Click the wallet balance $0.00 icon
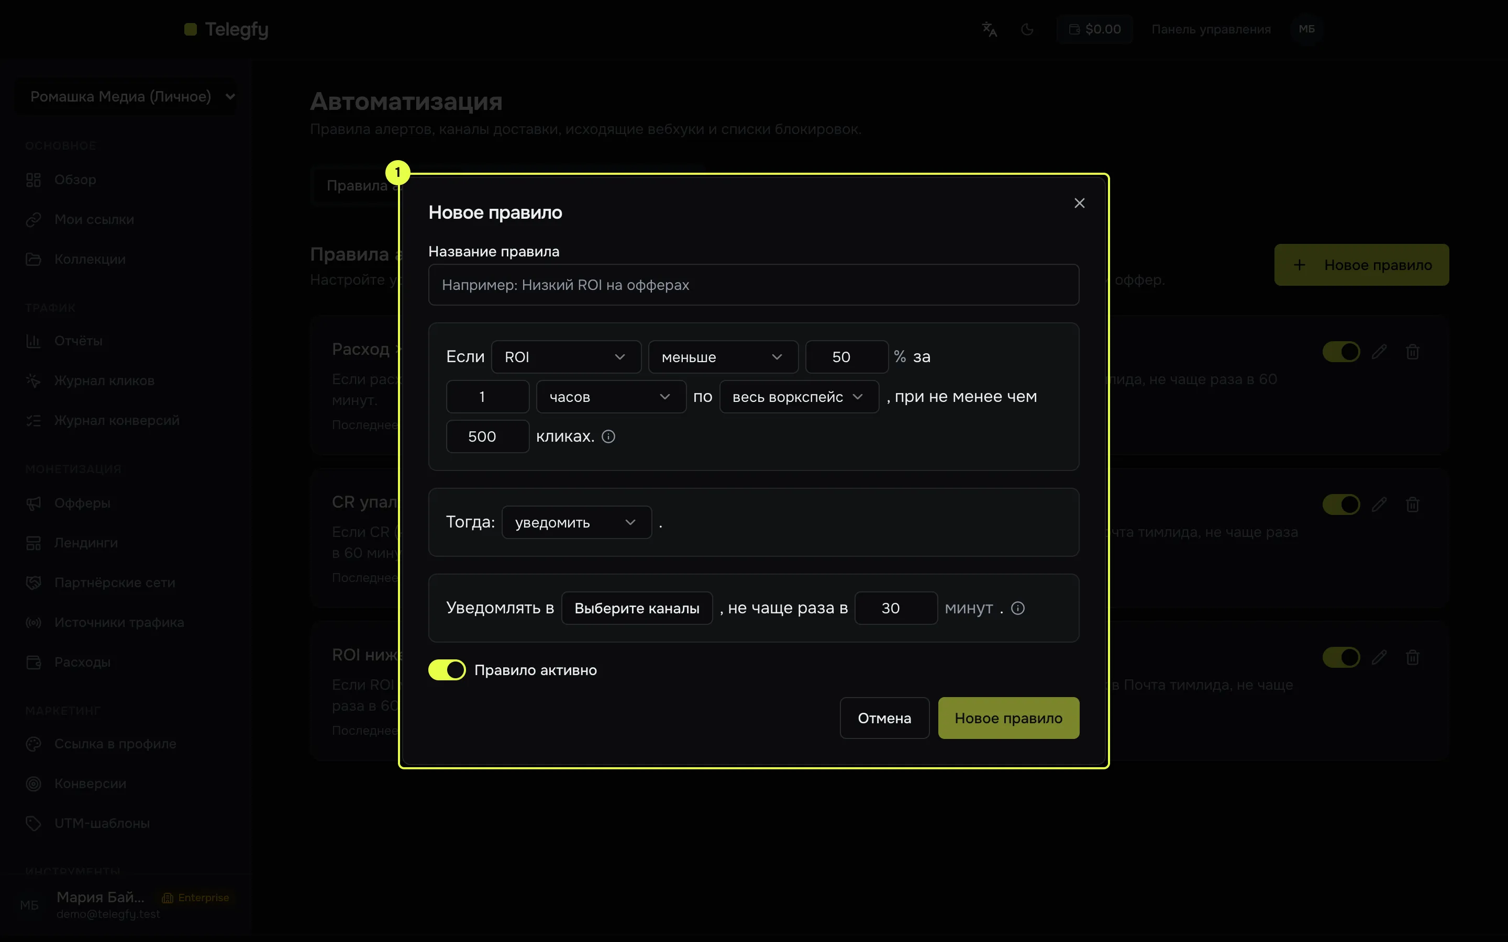 1074,29
